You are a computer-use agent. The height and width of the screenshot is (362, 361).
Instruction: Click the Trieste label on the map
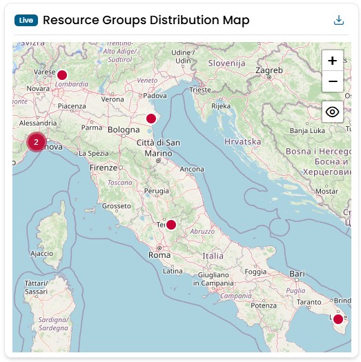(x=200, y=90)
